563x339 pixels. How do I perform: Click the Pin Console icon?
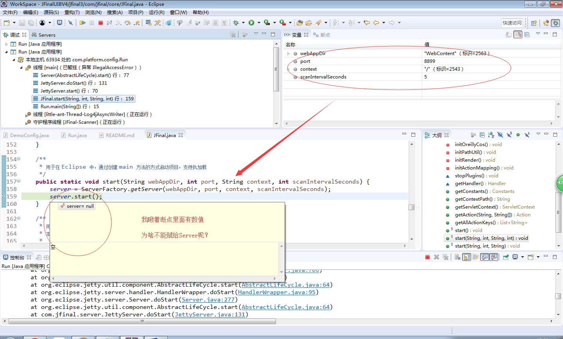(506, 257)
